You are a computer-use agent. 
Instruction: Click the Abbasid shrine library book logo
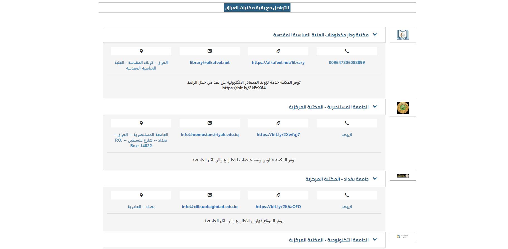point(403,35)
